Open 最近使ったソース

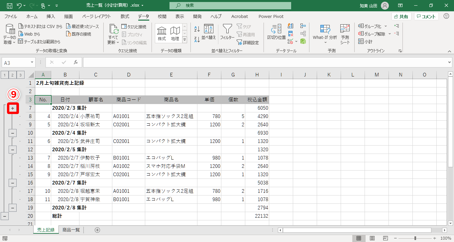point(82,26)
